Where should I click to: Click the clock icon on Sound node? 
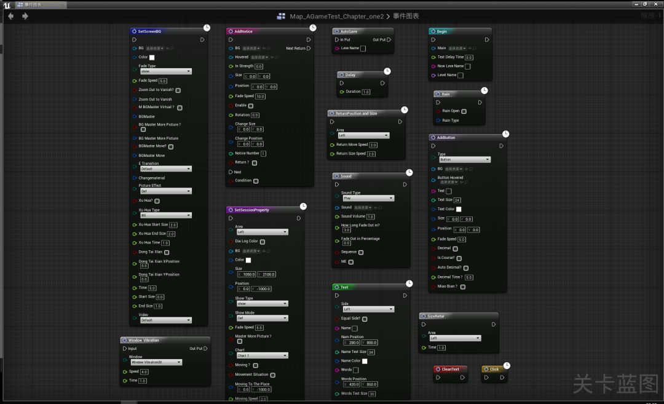click(x=409, y=172)
